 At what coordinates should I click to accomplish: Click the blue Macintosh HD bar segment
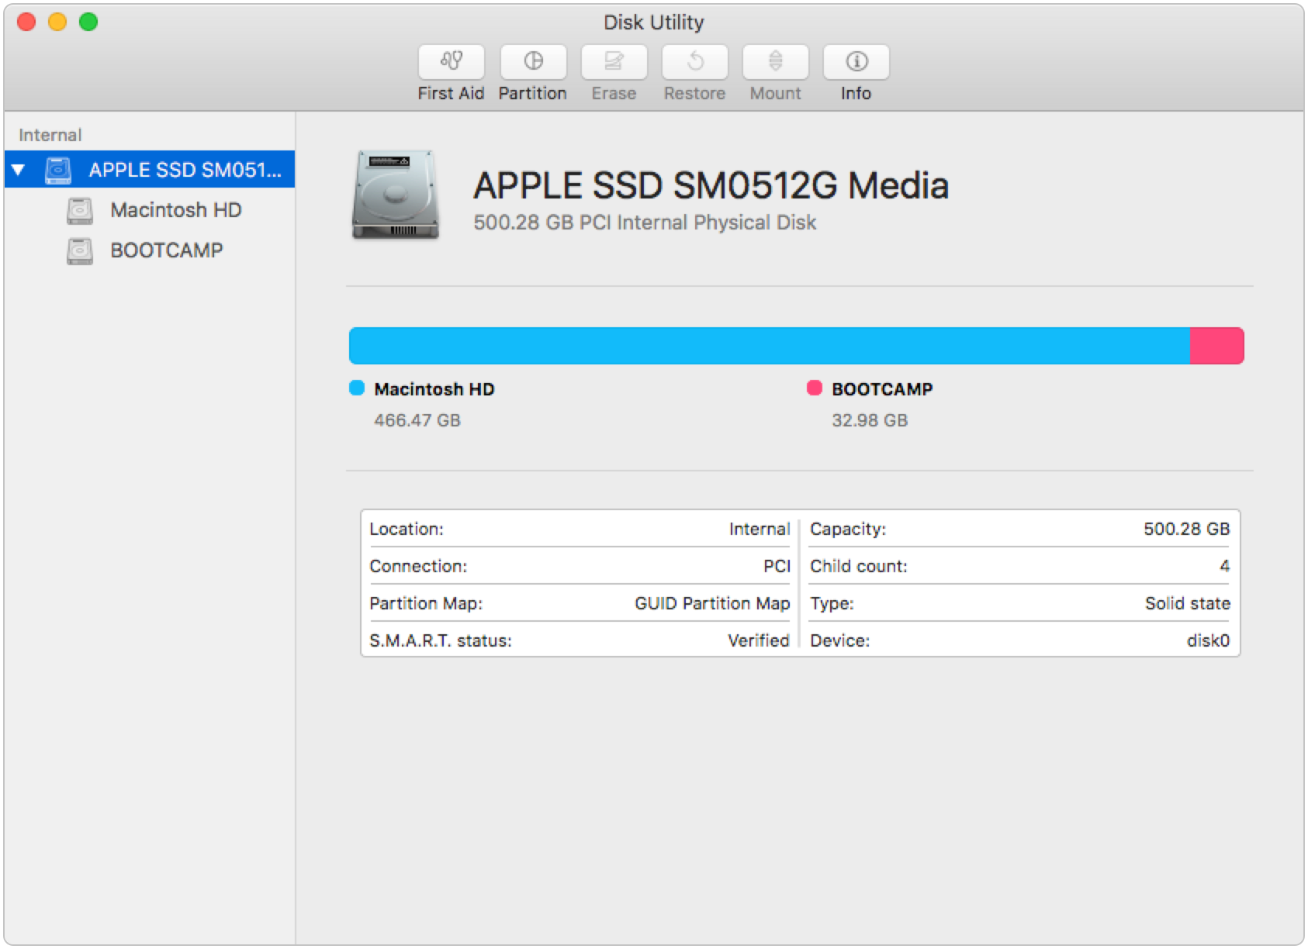pos(769,346)
